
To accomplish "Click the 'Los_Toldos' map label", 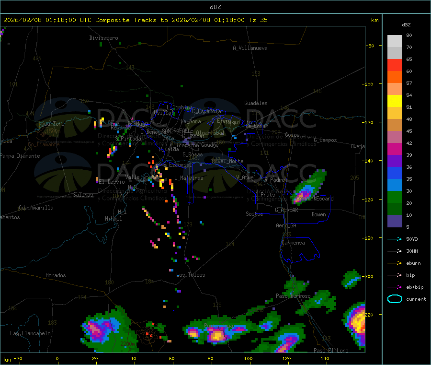I will pyautogui.click(x=191, y=275).
